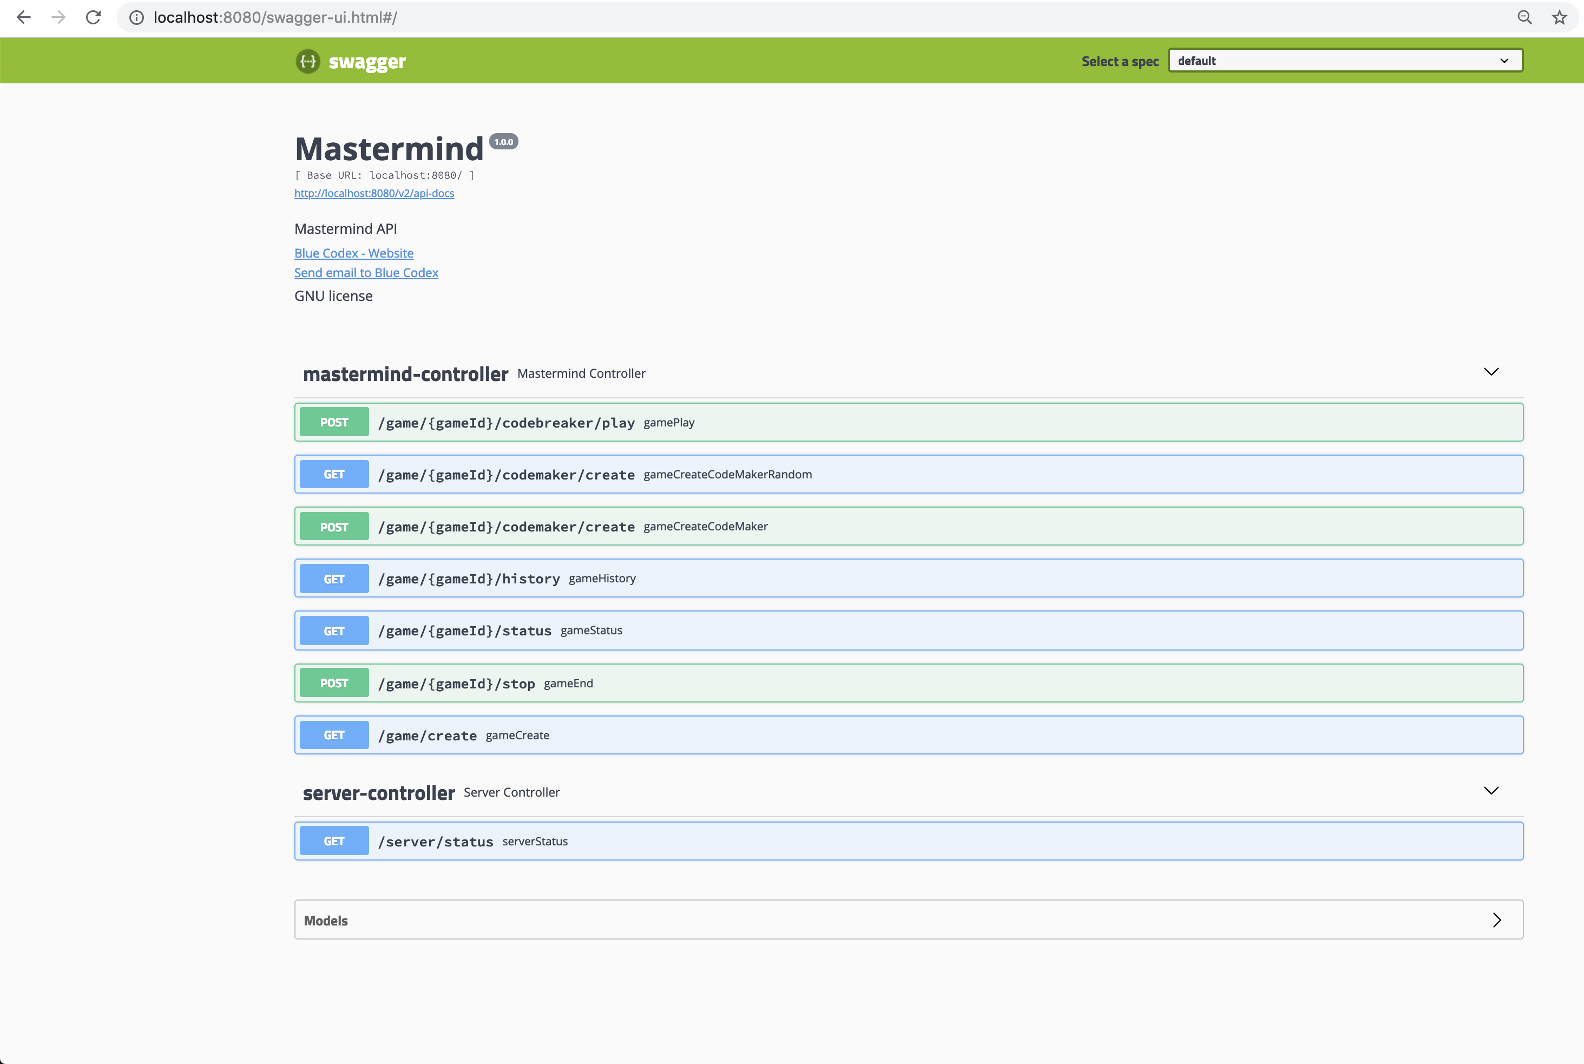Bookmark this page with the star icon
The width and height of the screenshot is (1584, 1064).
pos(1560,18)
